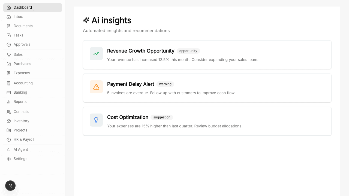349x196 pixels.
Task: Click the Banking credit card icon
Action: coord(9,93)
